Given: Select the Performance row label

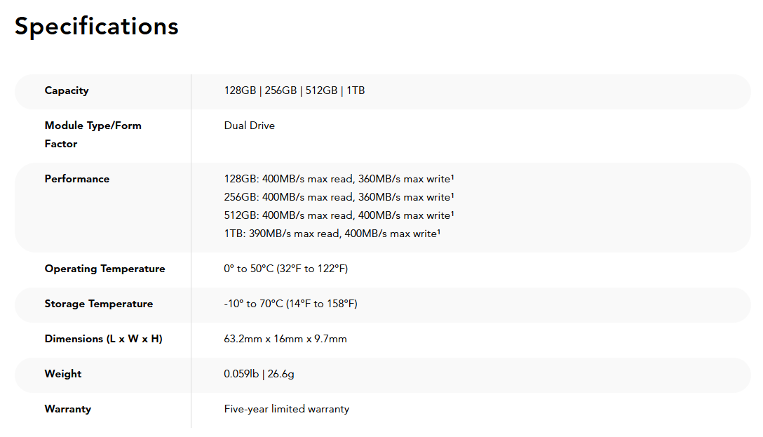Looking at the screenshot, I should 77,179.
